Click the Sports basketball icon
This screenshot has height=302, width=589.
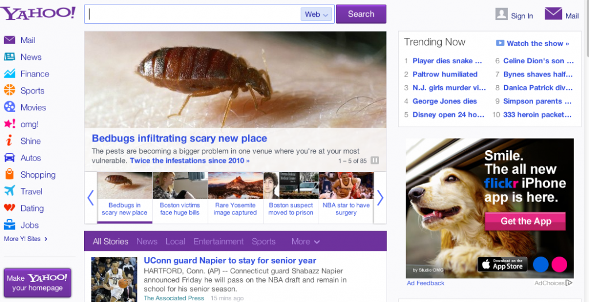(x=10, y=90)
